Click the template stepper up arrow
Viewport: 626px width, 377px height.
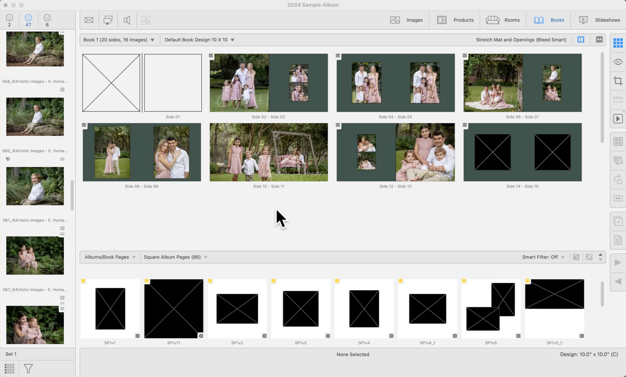pos(600,255)
